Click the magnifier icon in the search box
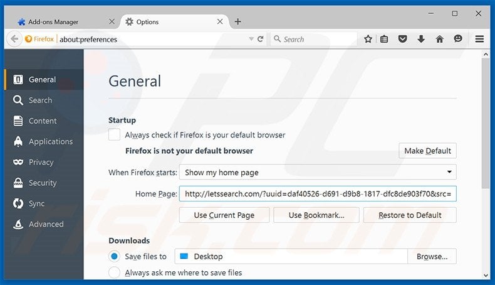495x285 pixels. point(277,39)
